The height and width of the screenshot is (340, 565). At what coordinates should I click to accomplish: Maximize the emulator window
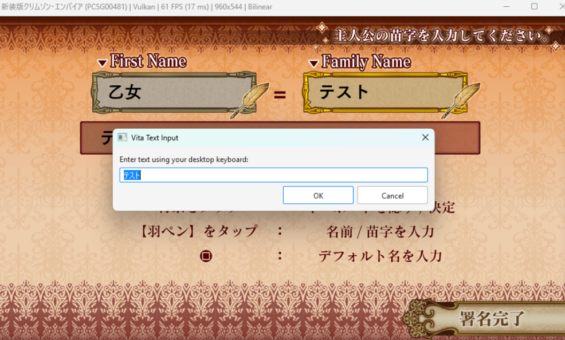point(535,6)
